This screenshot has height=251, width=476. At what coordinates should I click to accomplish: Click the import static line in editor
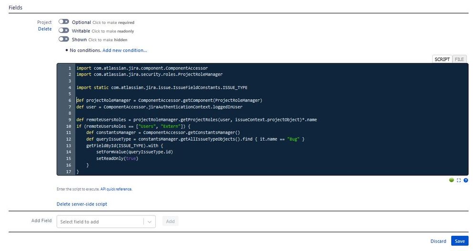162,87
